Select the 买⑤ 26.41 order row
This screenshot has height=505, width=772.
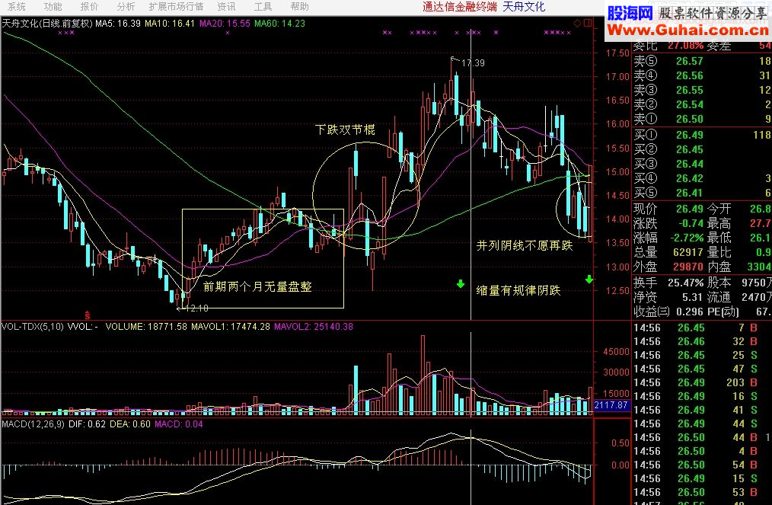(x=702, y=193)
